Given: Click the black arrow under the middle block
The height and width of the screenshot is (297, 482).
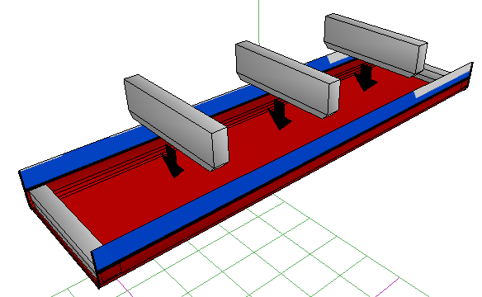Looking at the screenshot, I should click(x=280, y=114).
